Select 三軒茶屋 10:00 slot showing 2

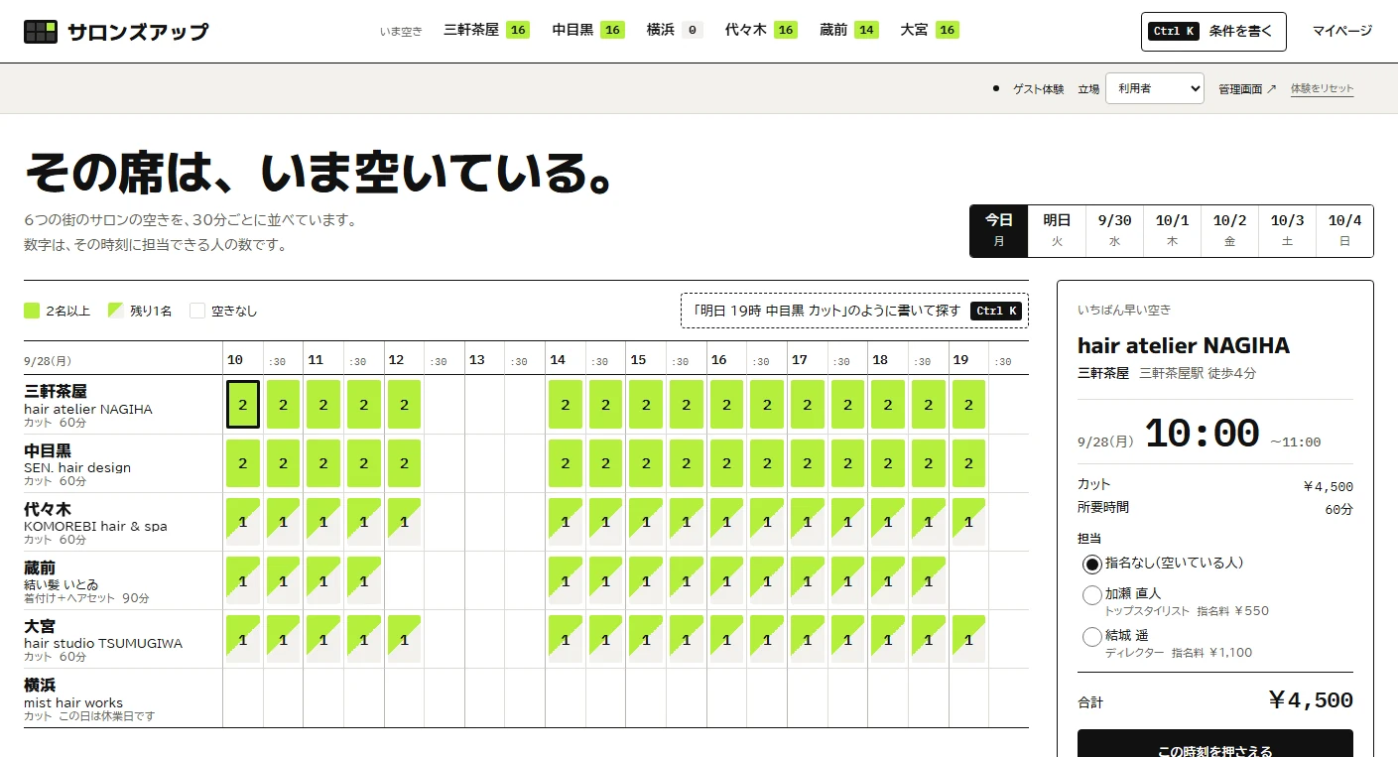coord(243,405)
